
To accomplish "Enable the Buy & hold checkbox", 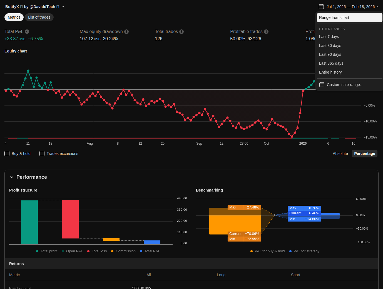I will 7,154.
